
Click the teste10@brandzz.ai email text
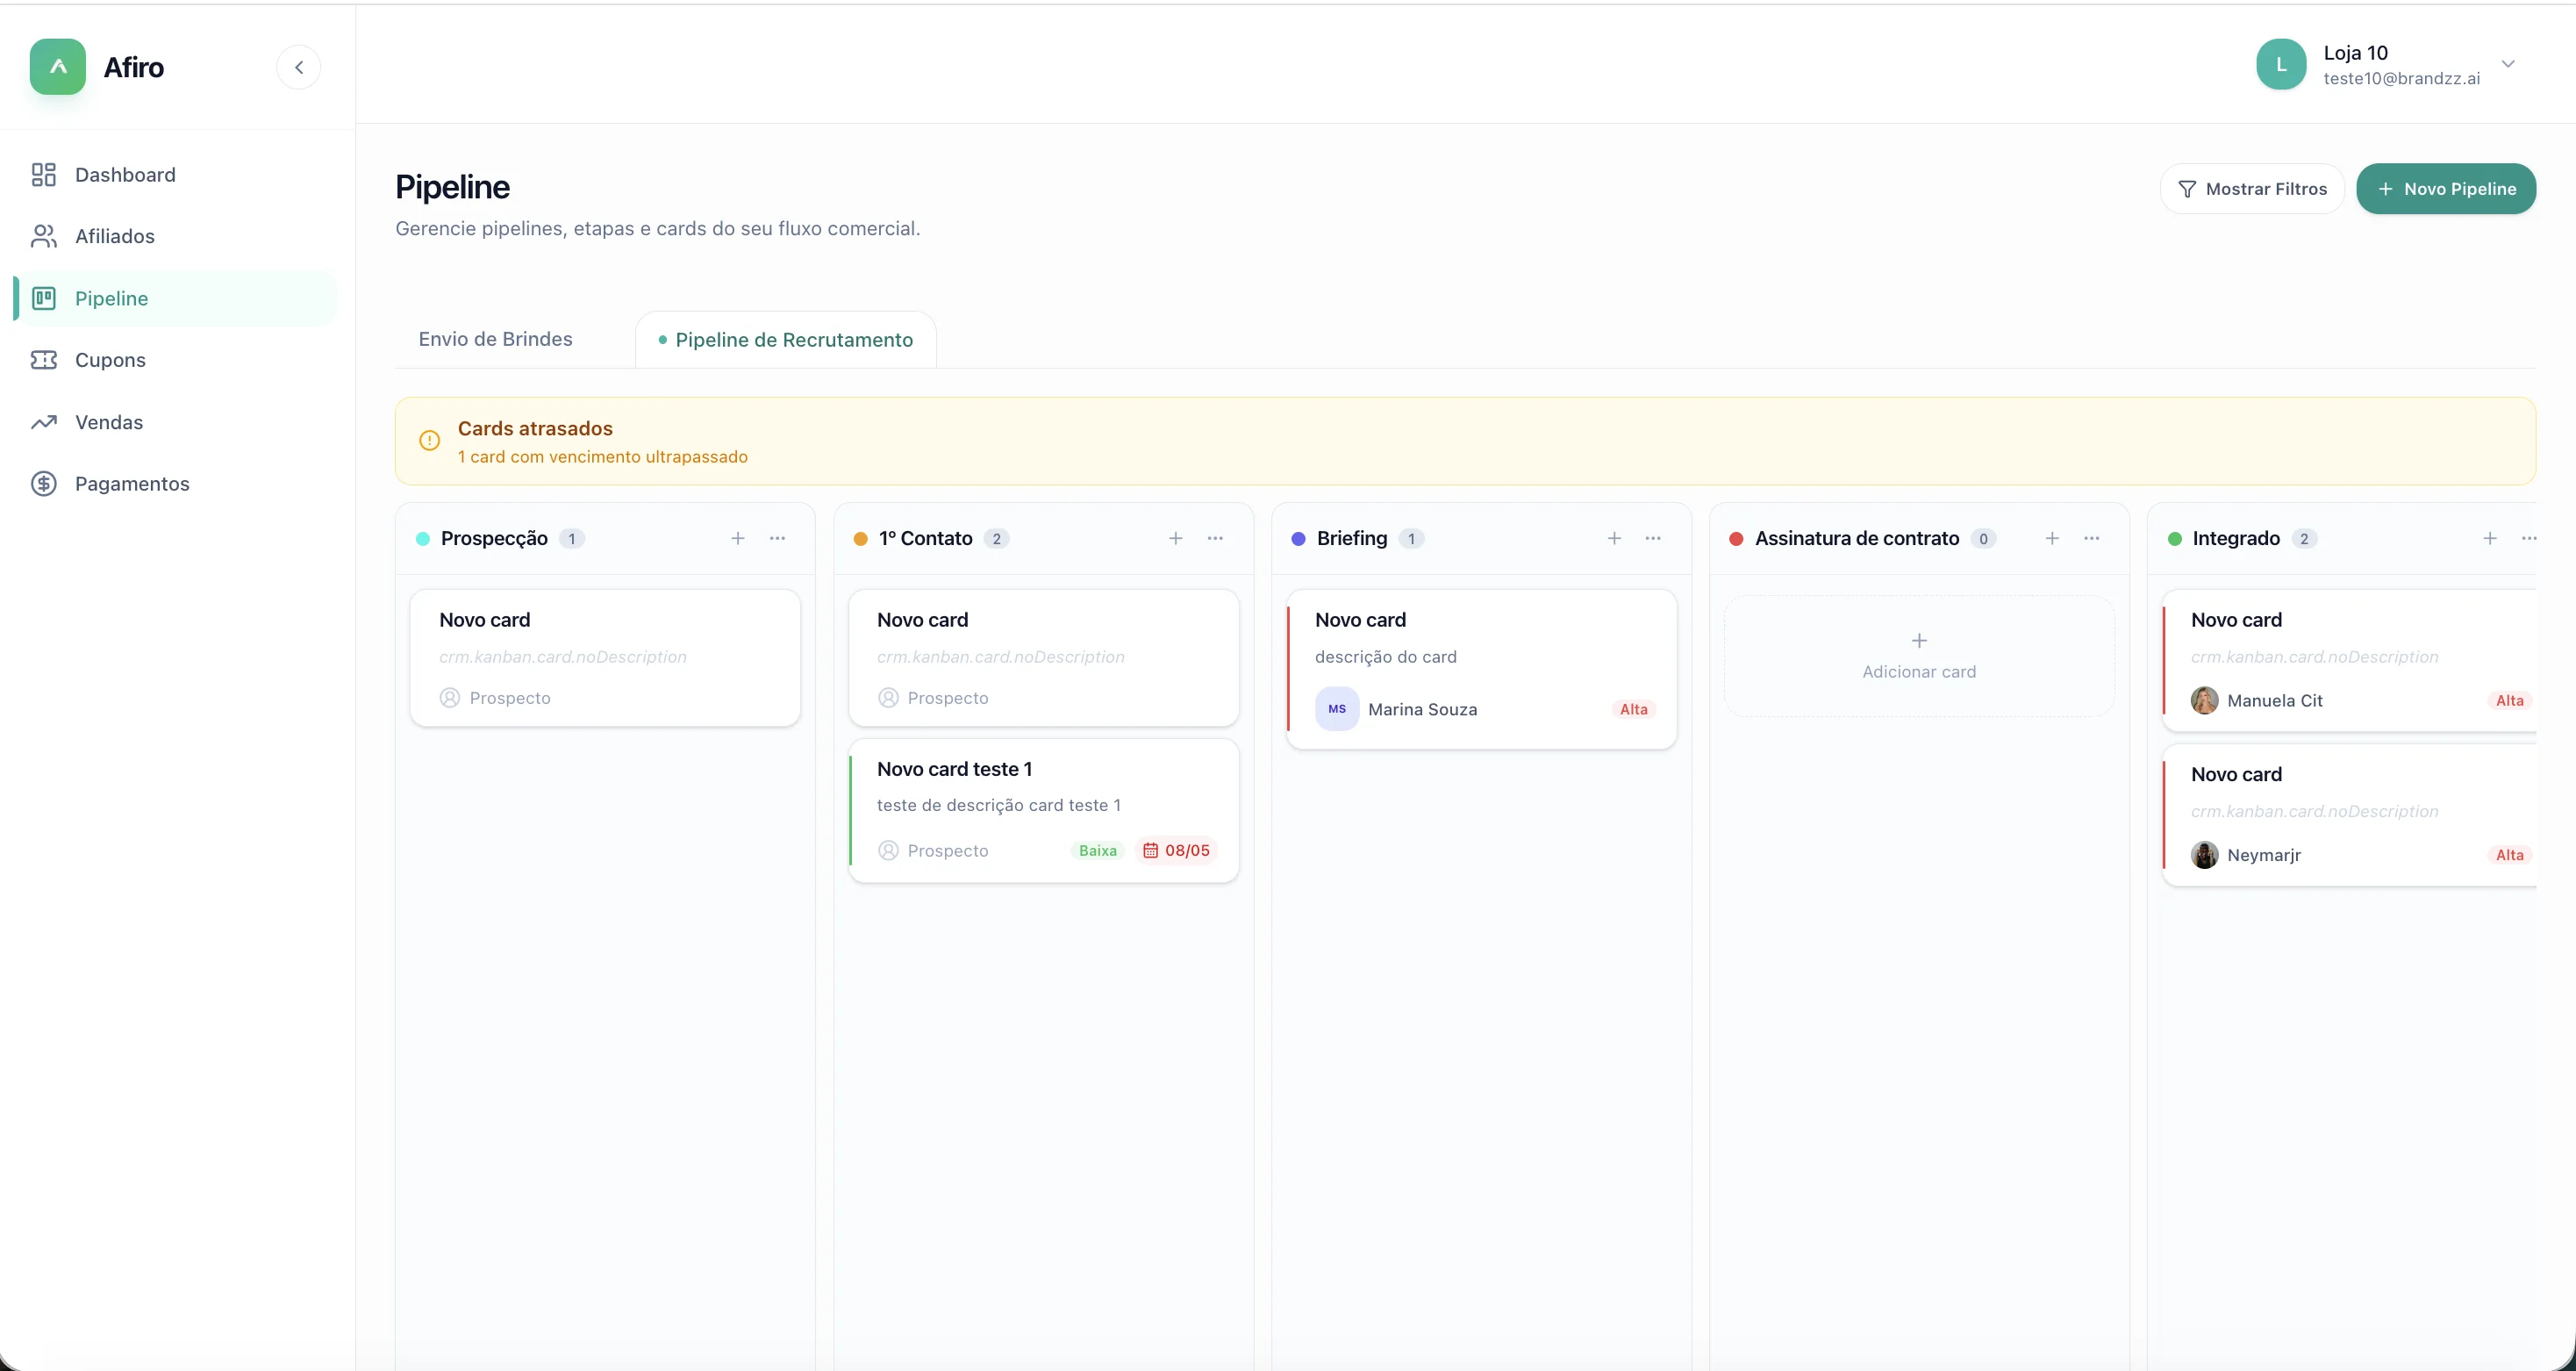[x=2402, y=78]
